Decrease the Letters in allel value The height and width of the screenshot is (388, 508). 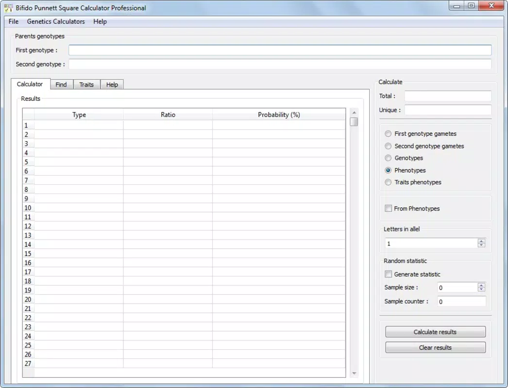481,245
